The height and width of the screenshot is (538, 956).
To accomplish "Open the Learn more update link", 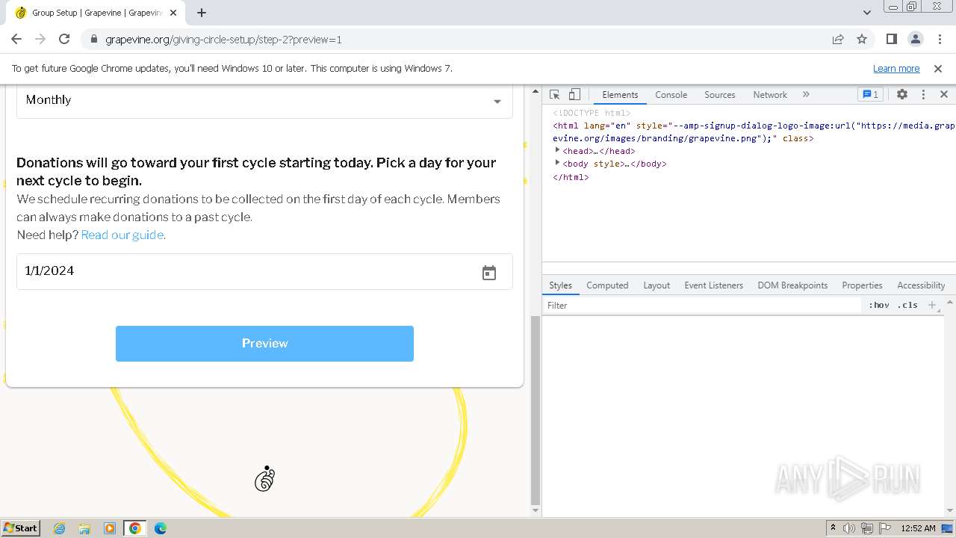I will coord(896,69).
